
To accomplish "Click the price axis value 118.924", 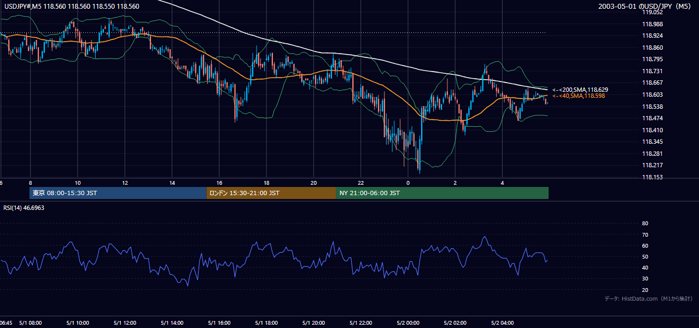I will 652,36.
